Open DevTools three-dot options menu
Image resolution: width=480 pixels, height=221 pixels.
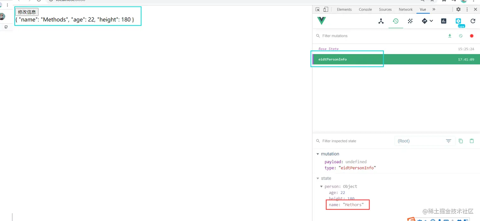point(467,10)
